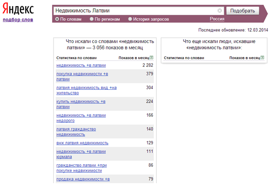
Task: Click the Последнее обновление: 12.03.2014 text
Action: point(233,30)
